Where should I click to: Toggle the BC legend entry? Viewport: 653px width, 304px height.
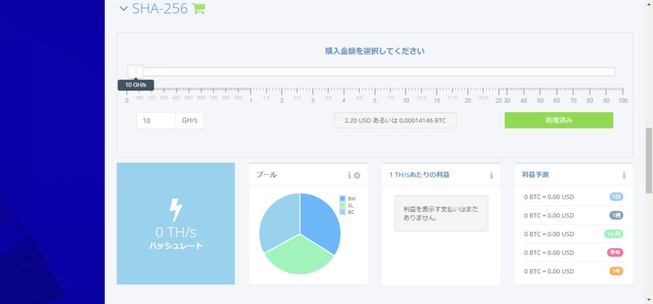tap(348, 212)
